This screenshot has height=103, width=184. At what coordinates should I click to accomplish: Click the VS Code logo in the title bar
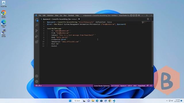click(x=36, y=15)
